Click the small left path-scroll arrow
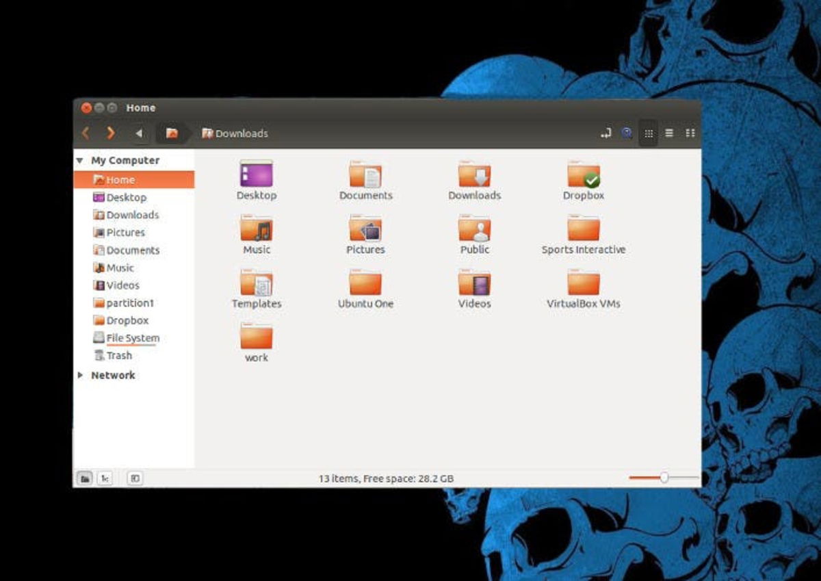This screenshot has height=581, width=821. pyautogui.click(x=139, y=133)
